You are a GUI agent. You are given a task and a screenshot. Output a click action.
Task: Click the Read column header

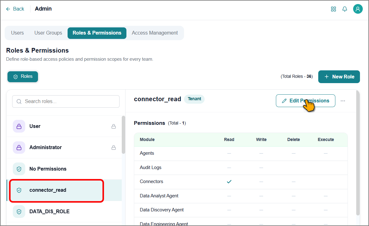(x=229, y=139)
